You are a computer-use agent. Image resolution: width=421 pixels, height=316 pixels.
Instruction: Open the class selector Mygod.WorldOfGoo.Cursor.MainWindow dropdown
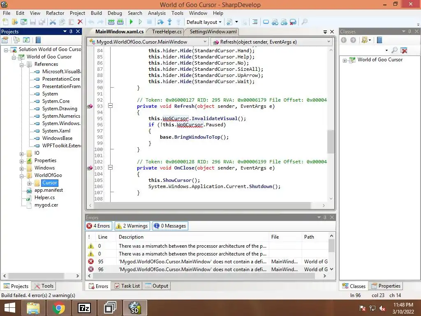tap(205, 42)
